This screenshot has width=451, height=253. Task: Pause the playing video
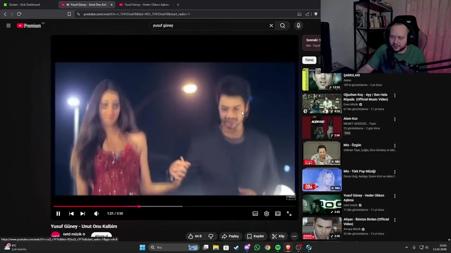tap(58, 214)
